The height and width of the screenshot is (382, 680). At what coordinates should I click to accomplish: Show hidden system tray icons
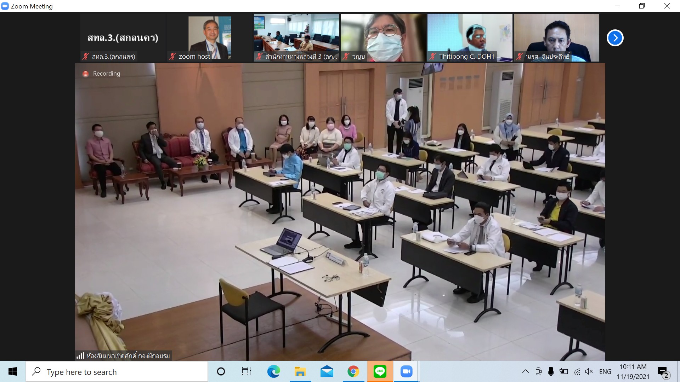pos(526,371)
